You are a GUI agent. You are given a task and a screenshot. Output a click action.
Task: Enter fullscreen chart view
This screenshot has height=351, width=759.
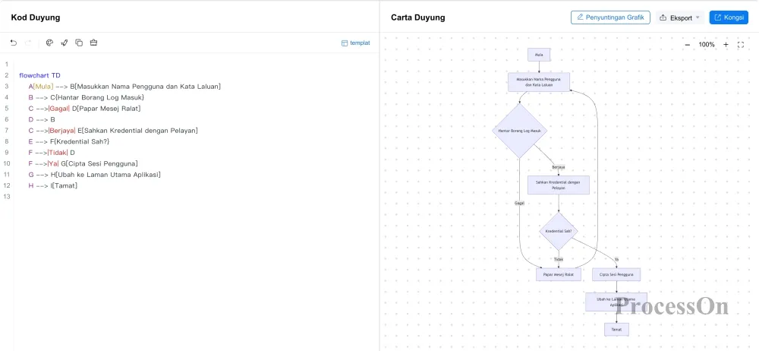coord(741,45)
